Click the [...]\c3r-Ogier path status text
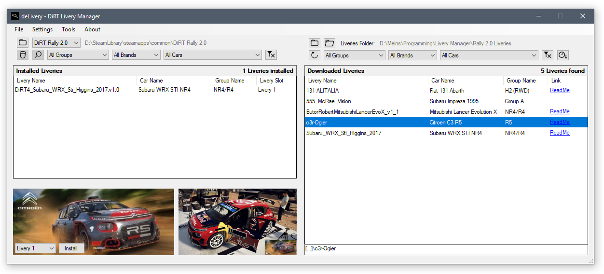This screenshot has width=604, height=274. (321, 248)
